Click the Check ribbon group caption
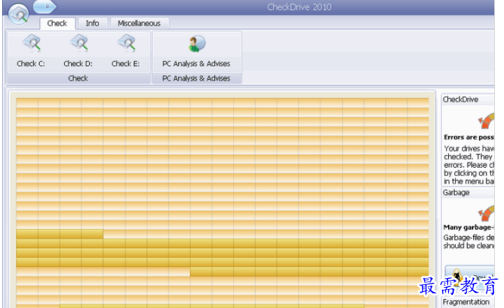This screenshot has height=308, width=504. [78, 78]
